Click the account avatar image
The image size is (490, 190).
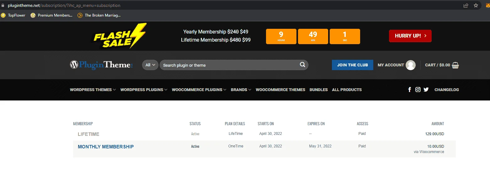pyautogui.click(x=411, y=65)
